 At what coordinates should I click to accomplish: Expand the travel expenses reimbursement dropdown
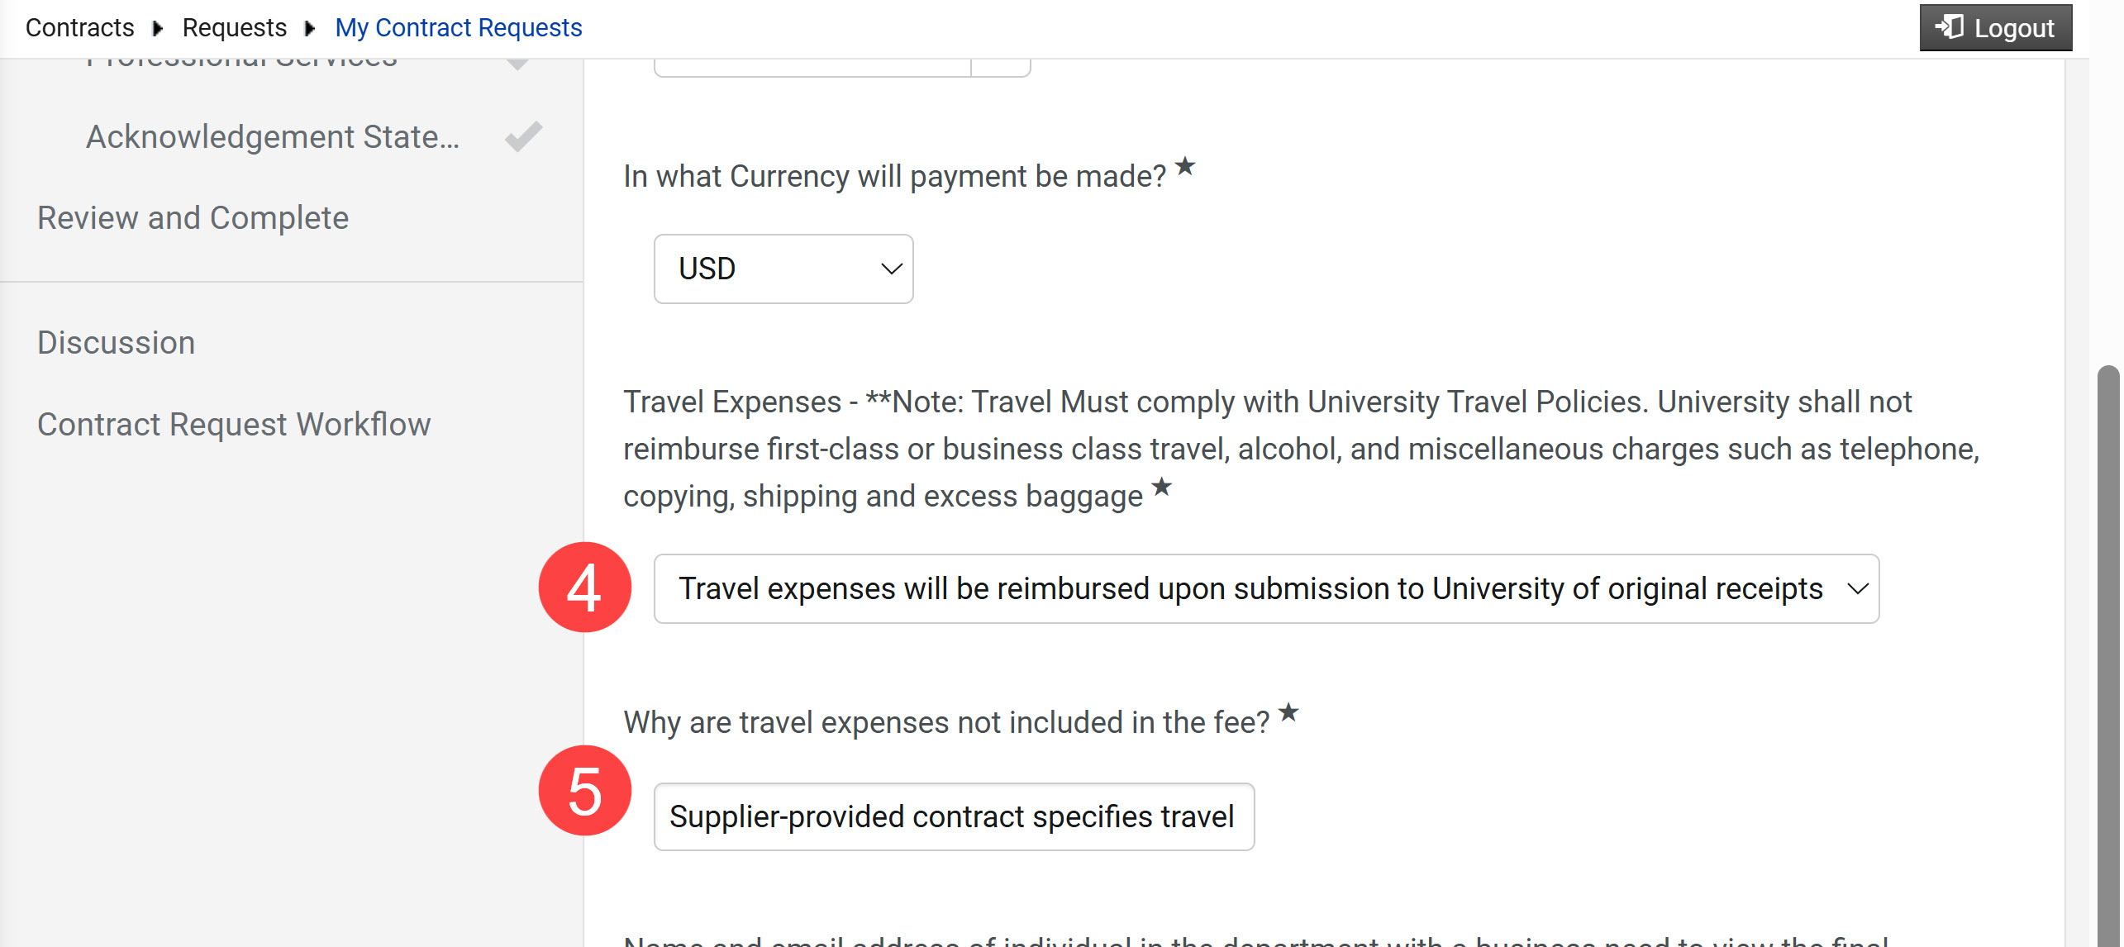(1266, 588)
